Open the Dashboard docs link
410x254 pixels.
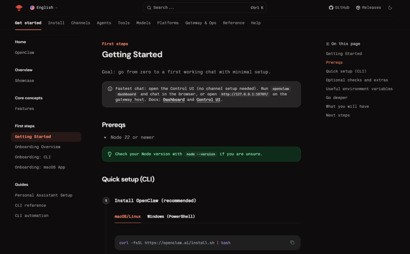[174, 99]
